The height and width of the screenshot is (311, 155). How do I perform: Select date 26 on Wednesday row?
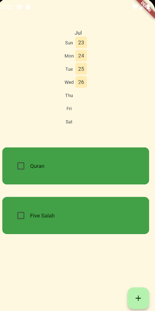(81, 82)
